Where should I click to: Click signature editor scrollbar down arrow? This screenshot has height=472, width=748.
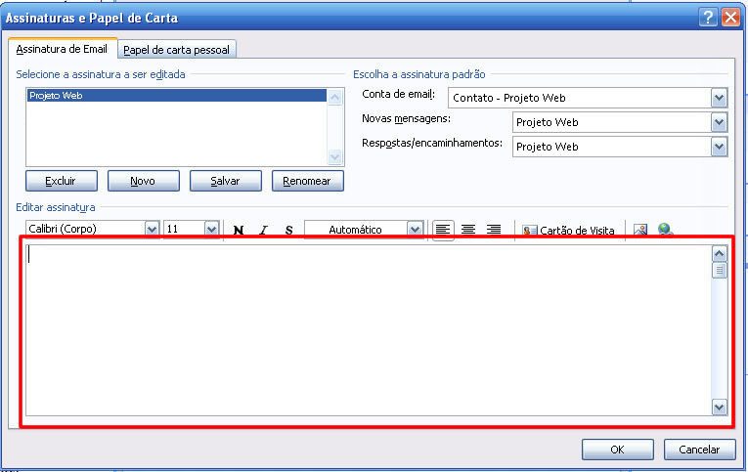719,408
